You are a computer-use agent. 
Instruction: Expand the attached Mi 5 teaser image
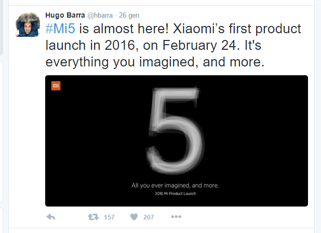click(x=177, y=141)
